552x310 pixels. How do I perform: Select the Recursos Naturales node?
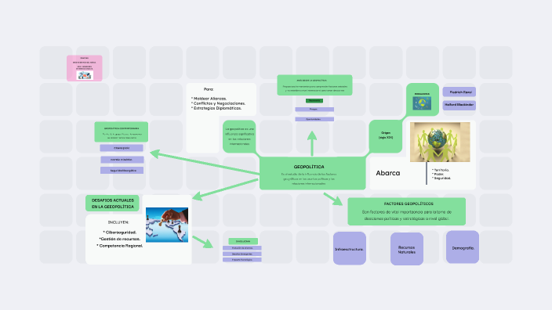click(x=407, y=249)
